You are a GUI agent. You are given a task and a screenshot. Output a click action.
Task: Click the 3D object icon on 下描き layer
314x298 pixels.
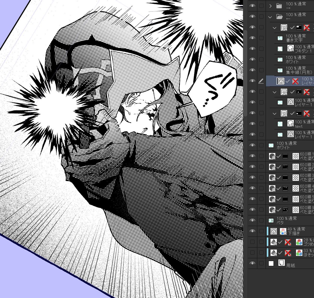274,231
